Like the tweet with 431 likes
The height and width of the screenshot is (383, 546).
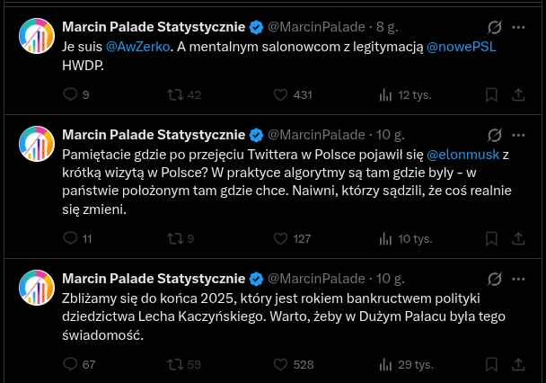pyautogui.click(x=280, y=94)
